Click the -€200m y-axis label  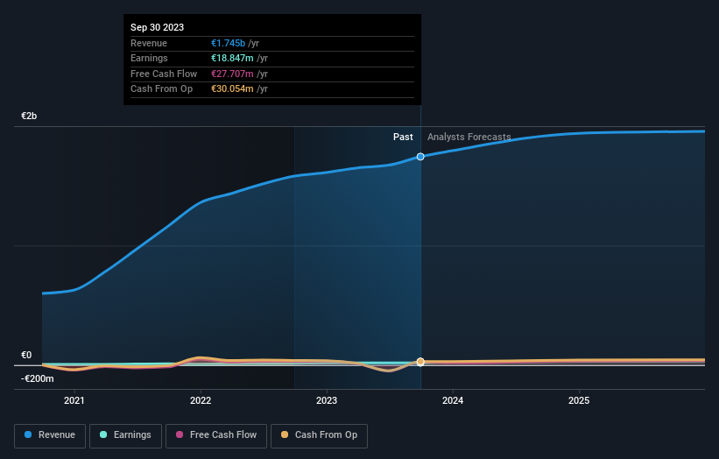click(x=37, y=378)
